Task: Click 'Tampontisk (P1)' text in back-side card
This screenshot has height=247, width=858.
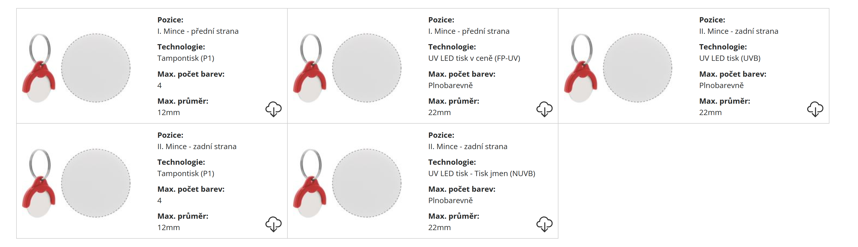Action: (185, 174)
